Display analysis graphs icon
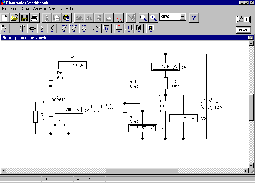Image resolution: width=255 pixels, height=183 pixels. [119, 18]
